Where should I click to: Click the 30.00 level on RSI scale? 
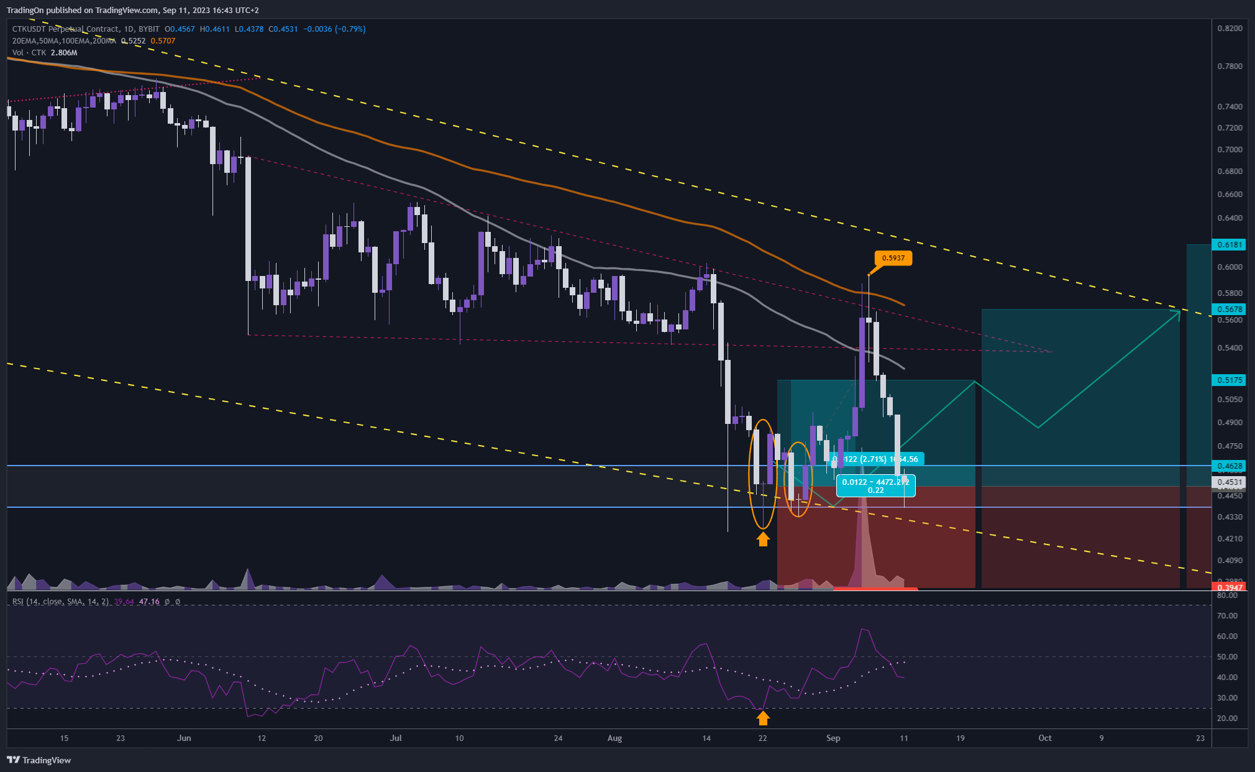click(1227, 698)
